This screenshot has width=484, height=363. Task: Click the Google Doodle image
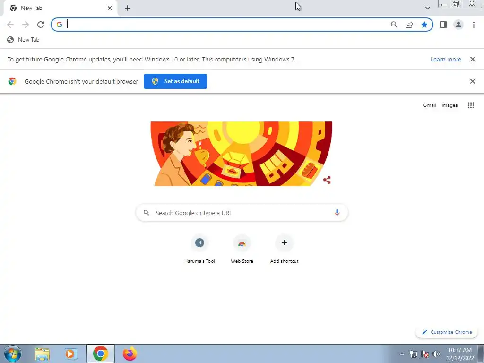coord(242,154)
